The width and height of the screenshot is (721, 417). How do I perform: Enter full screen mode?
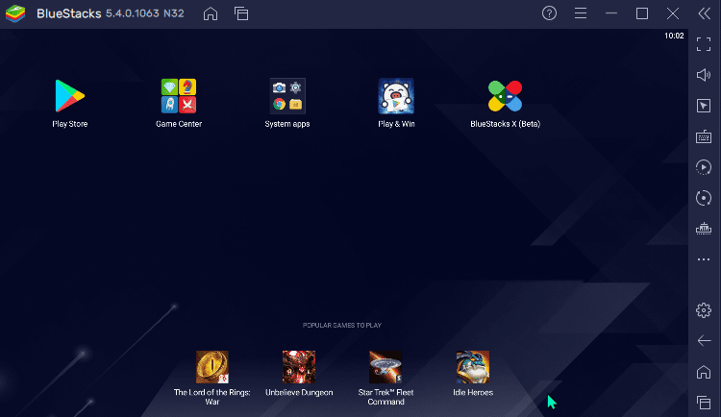tap(704, 44)
